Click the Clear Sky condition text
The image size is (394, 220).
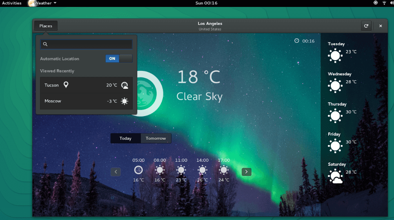[200, 97]
